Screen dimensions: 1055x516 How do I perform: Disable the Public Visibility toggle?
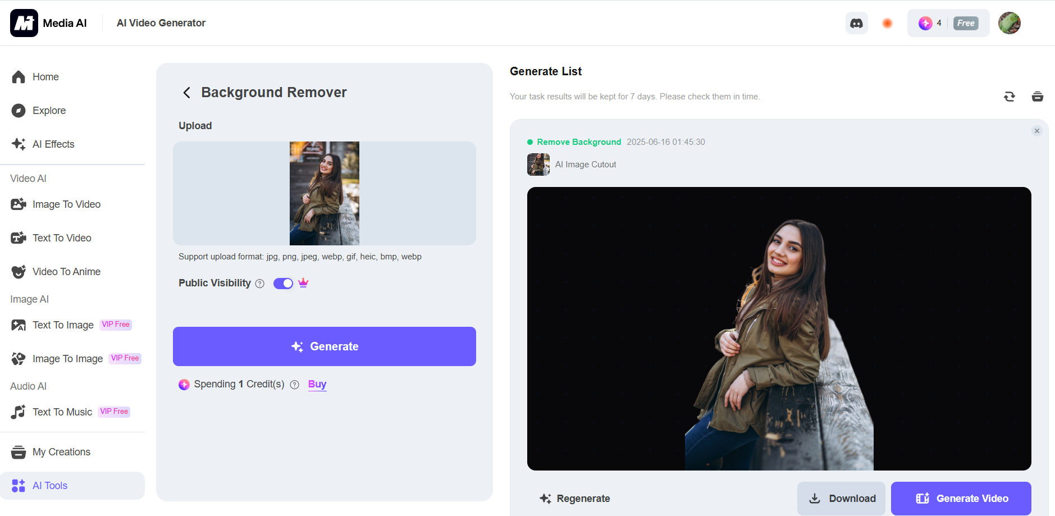[x=283, y=283]
